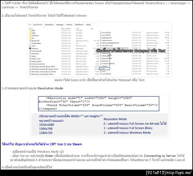Sort by the Size column header

pos(92,29)
